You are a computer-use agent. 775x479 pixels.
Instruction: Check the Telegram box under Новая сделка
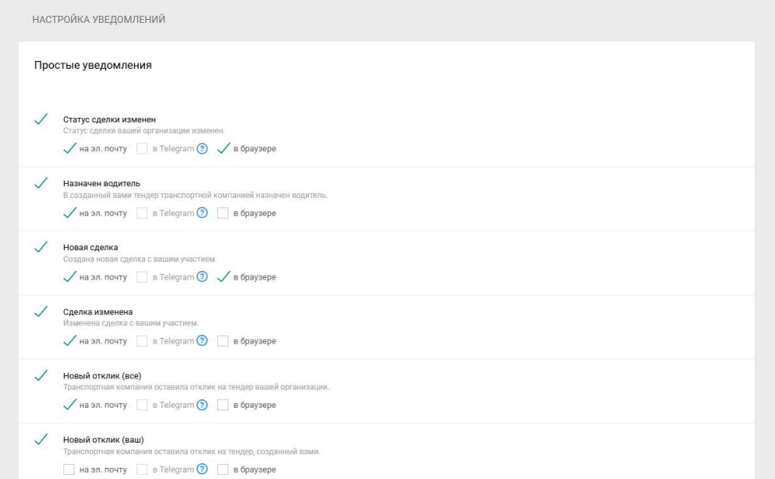(142, 277)
